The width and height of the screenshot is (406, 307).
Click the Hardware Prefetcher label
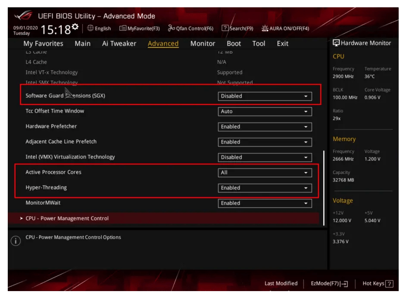pos(51,126)
